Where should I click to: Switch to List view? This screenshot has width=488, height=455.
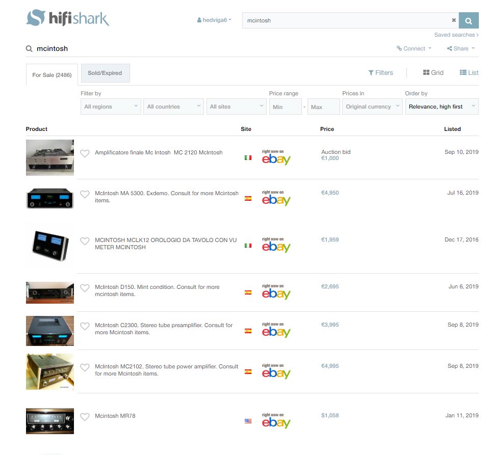click(x=469, y=72)
